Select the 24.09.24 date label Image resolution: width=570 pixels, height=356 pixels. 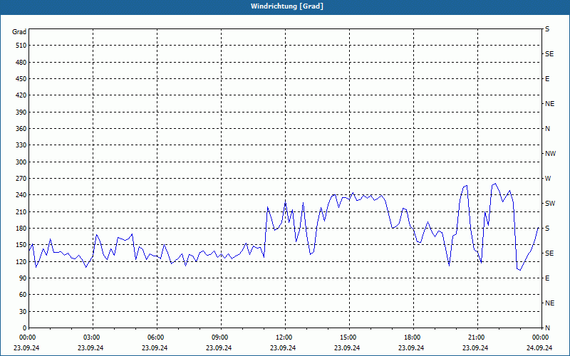[539, 347]
